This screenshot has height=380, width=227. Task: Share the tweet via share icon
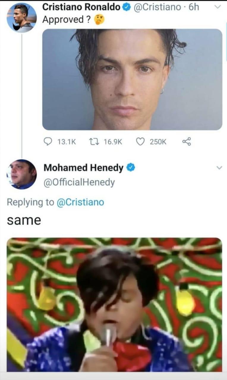pyautogui.click(x=186, y=142)
